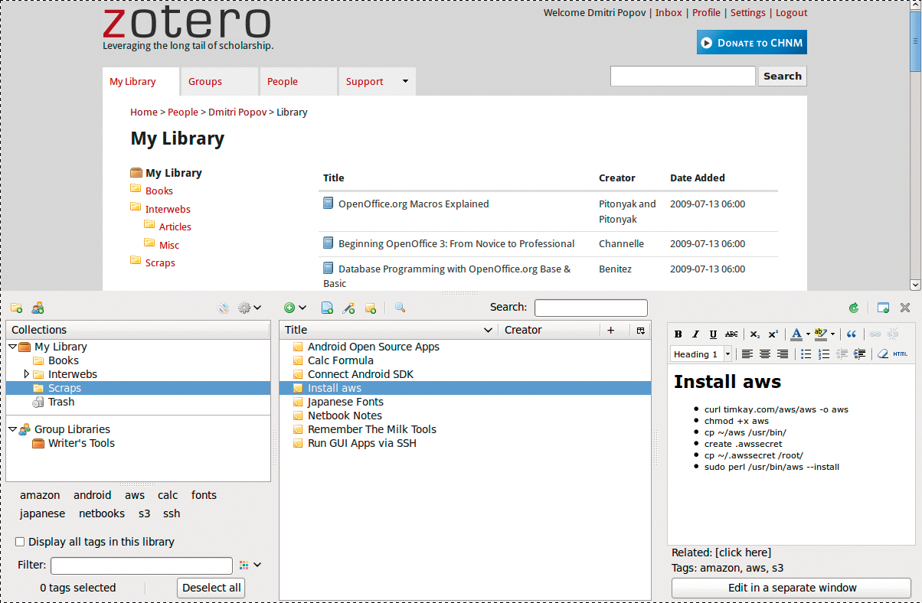The width and height of the screenshot is (922, 603).
Task: Click the increase indent icon
Action: tap(859, 354)
